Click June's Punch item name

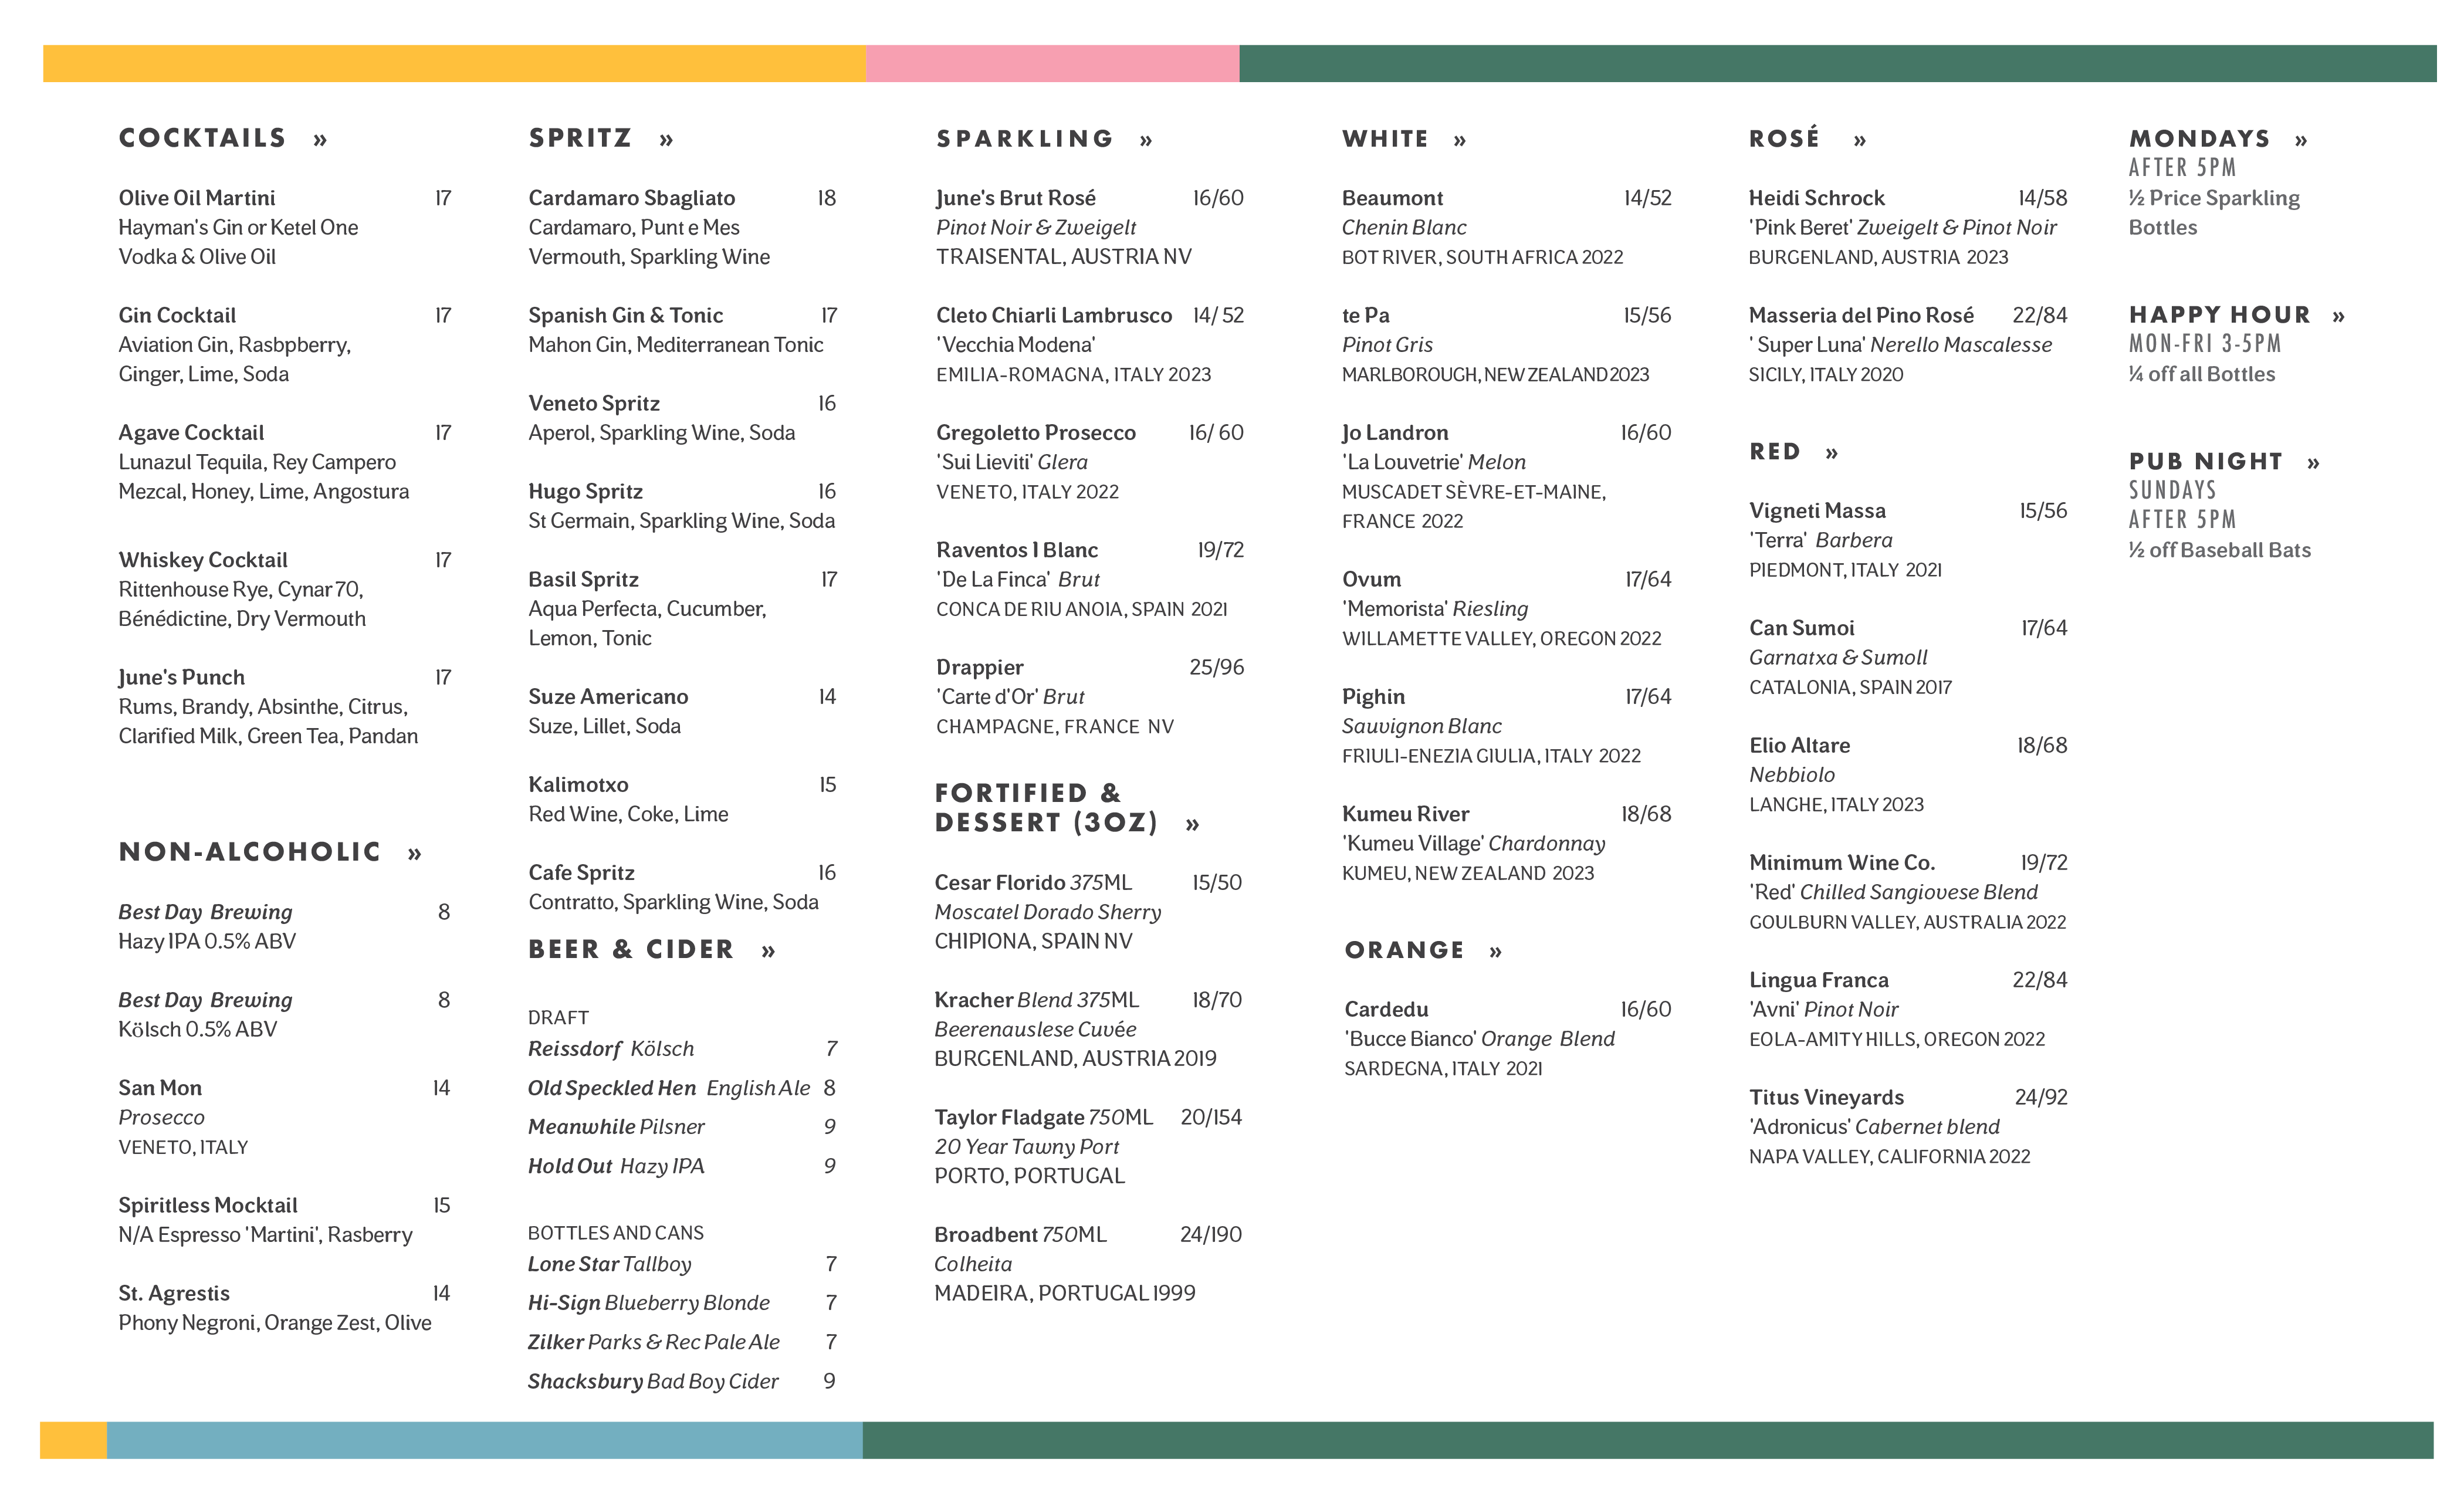[x=181, y=677]
